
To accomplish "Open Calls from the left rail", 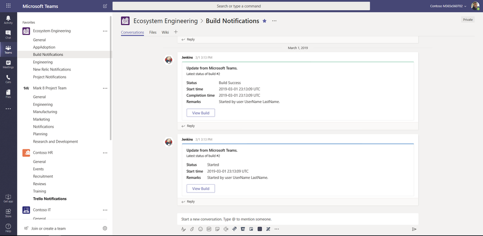I will [x=8, y=79].
